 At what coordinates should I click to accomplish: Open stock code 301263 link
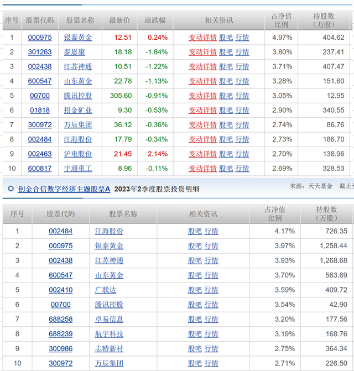pyautogui.click(x=40, y=52)
